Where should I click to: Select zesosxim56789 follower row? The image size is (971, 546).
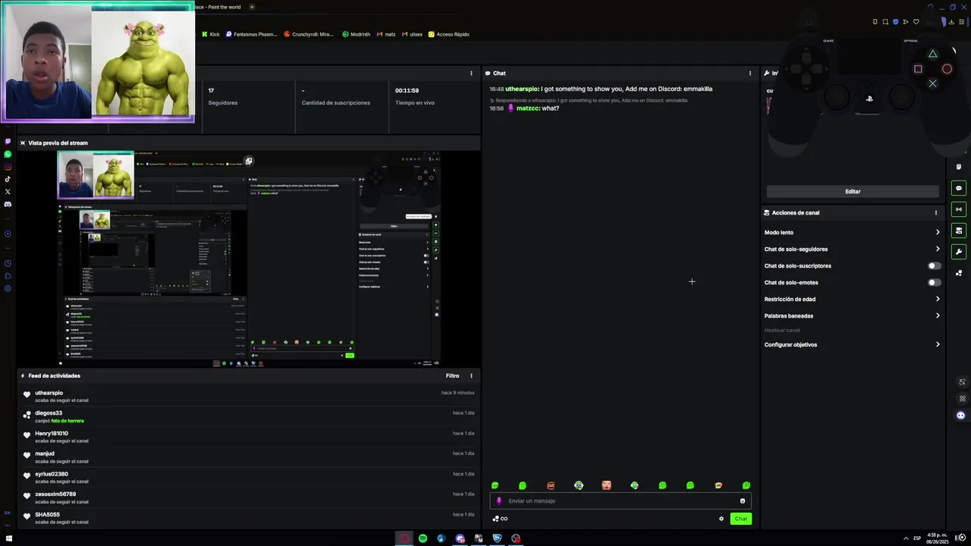click(249, 497)
